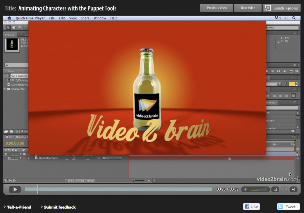Go to the Next video
This screenshot has height=213, width=304.
[248, 8]
